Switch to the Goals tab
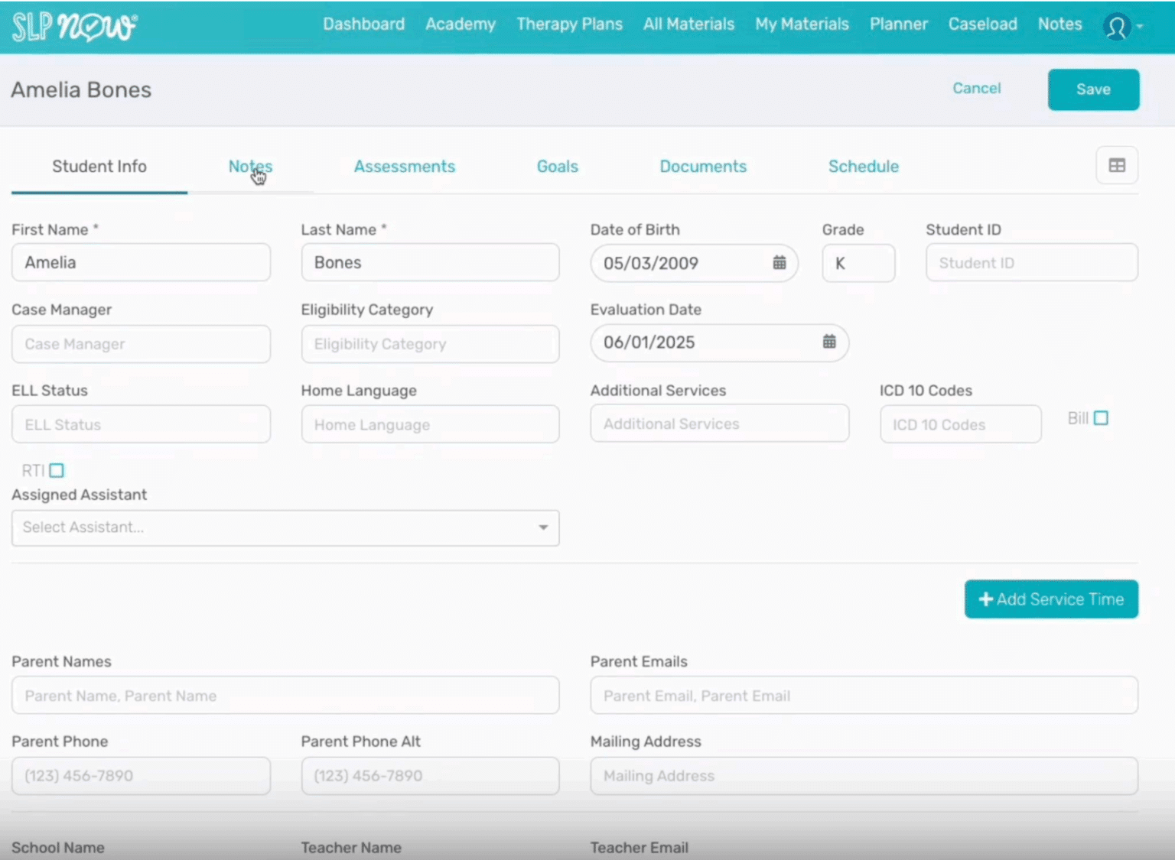 pyautogui.click(x=557, y=166)
